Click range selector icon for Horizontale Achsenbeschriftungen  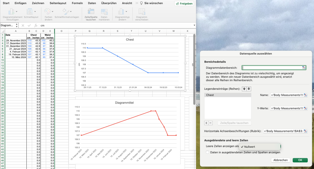306,131
